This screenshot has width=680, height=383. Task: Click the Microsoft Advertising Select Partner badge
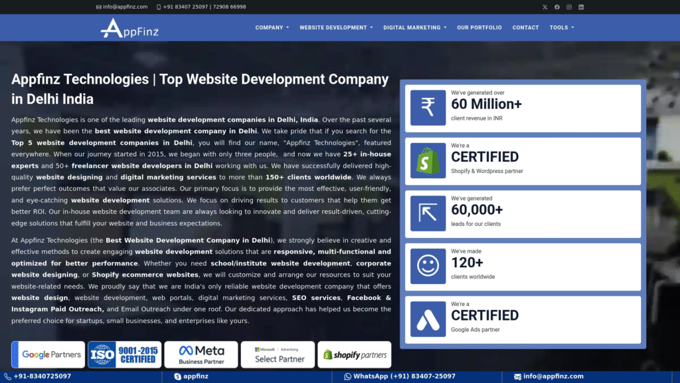pos(278,355)
